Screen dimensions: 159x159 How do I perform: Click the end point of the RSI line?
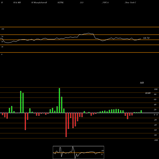tap(141, 39)
